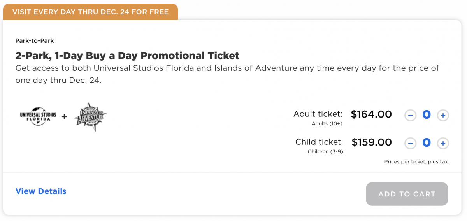Increase the child ticket quantity with plus
467x221 pixels.
click(443, 143)
